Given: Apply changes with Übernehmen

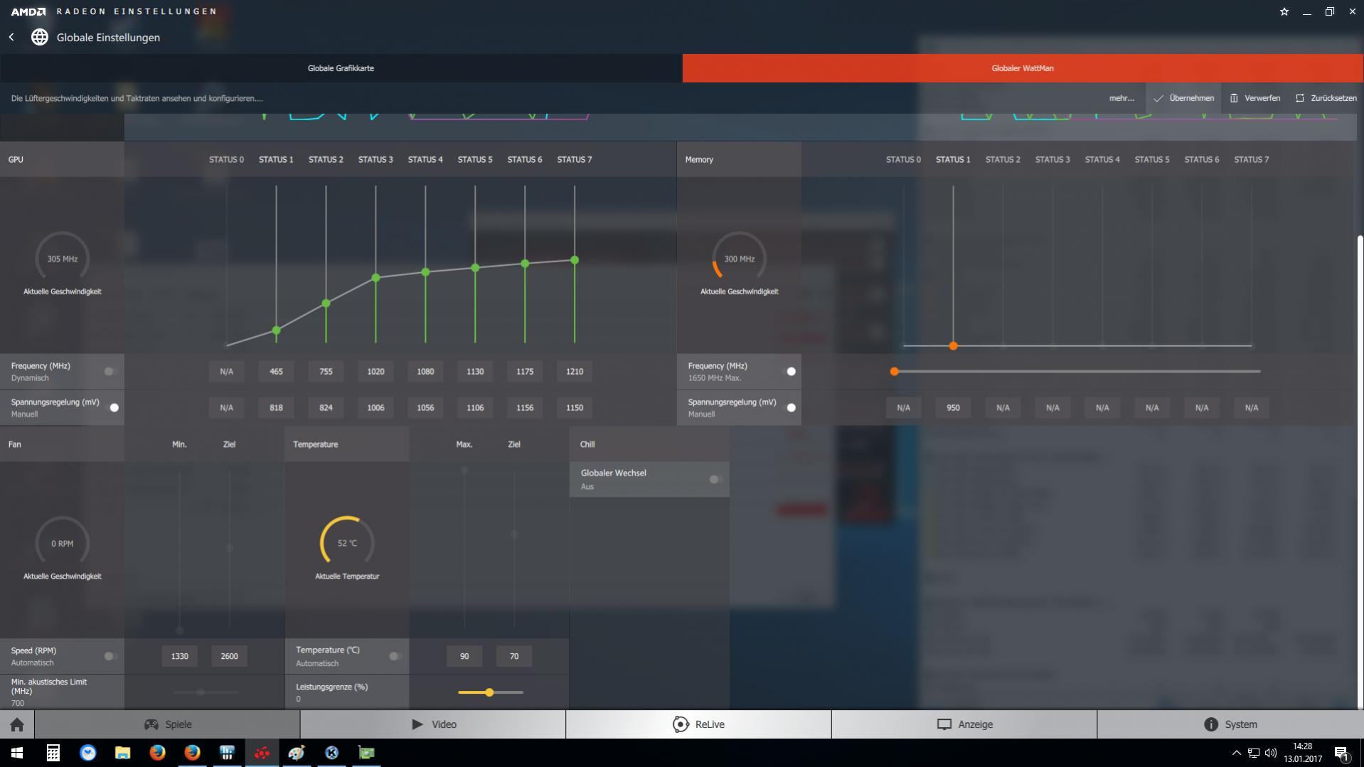Looking at the screenshot, I should pos(1183,98).
